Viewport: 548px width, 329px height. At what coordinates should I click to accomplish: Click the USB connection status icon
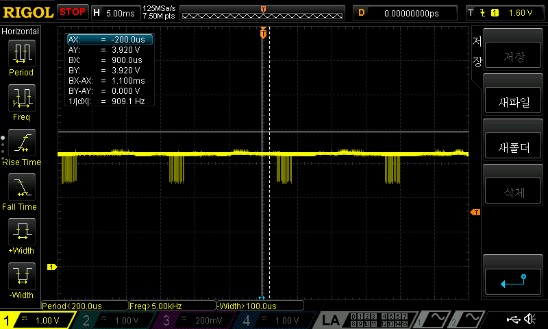pyautogui.click(x=513, y=319)
